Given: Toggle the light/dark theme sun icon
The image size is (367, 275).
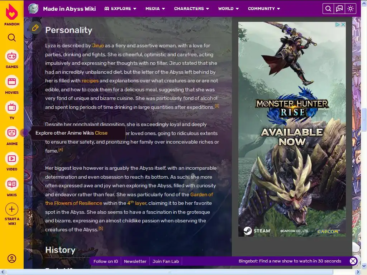Looking at the screenshot, I should (351, 9).
